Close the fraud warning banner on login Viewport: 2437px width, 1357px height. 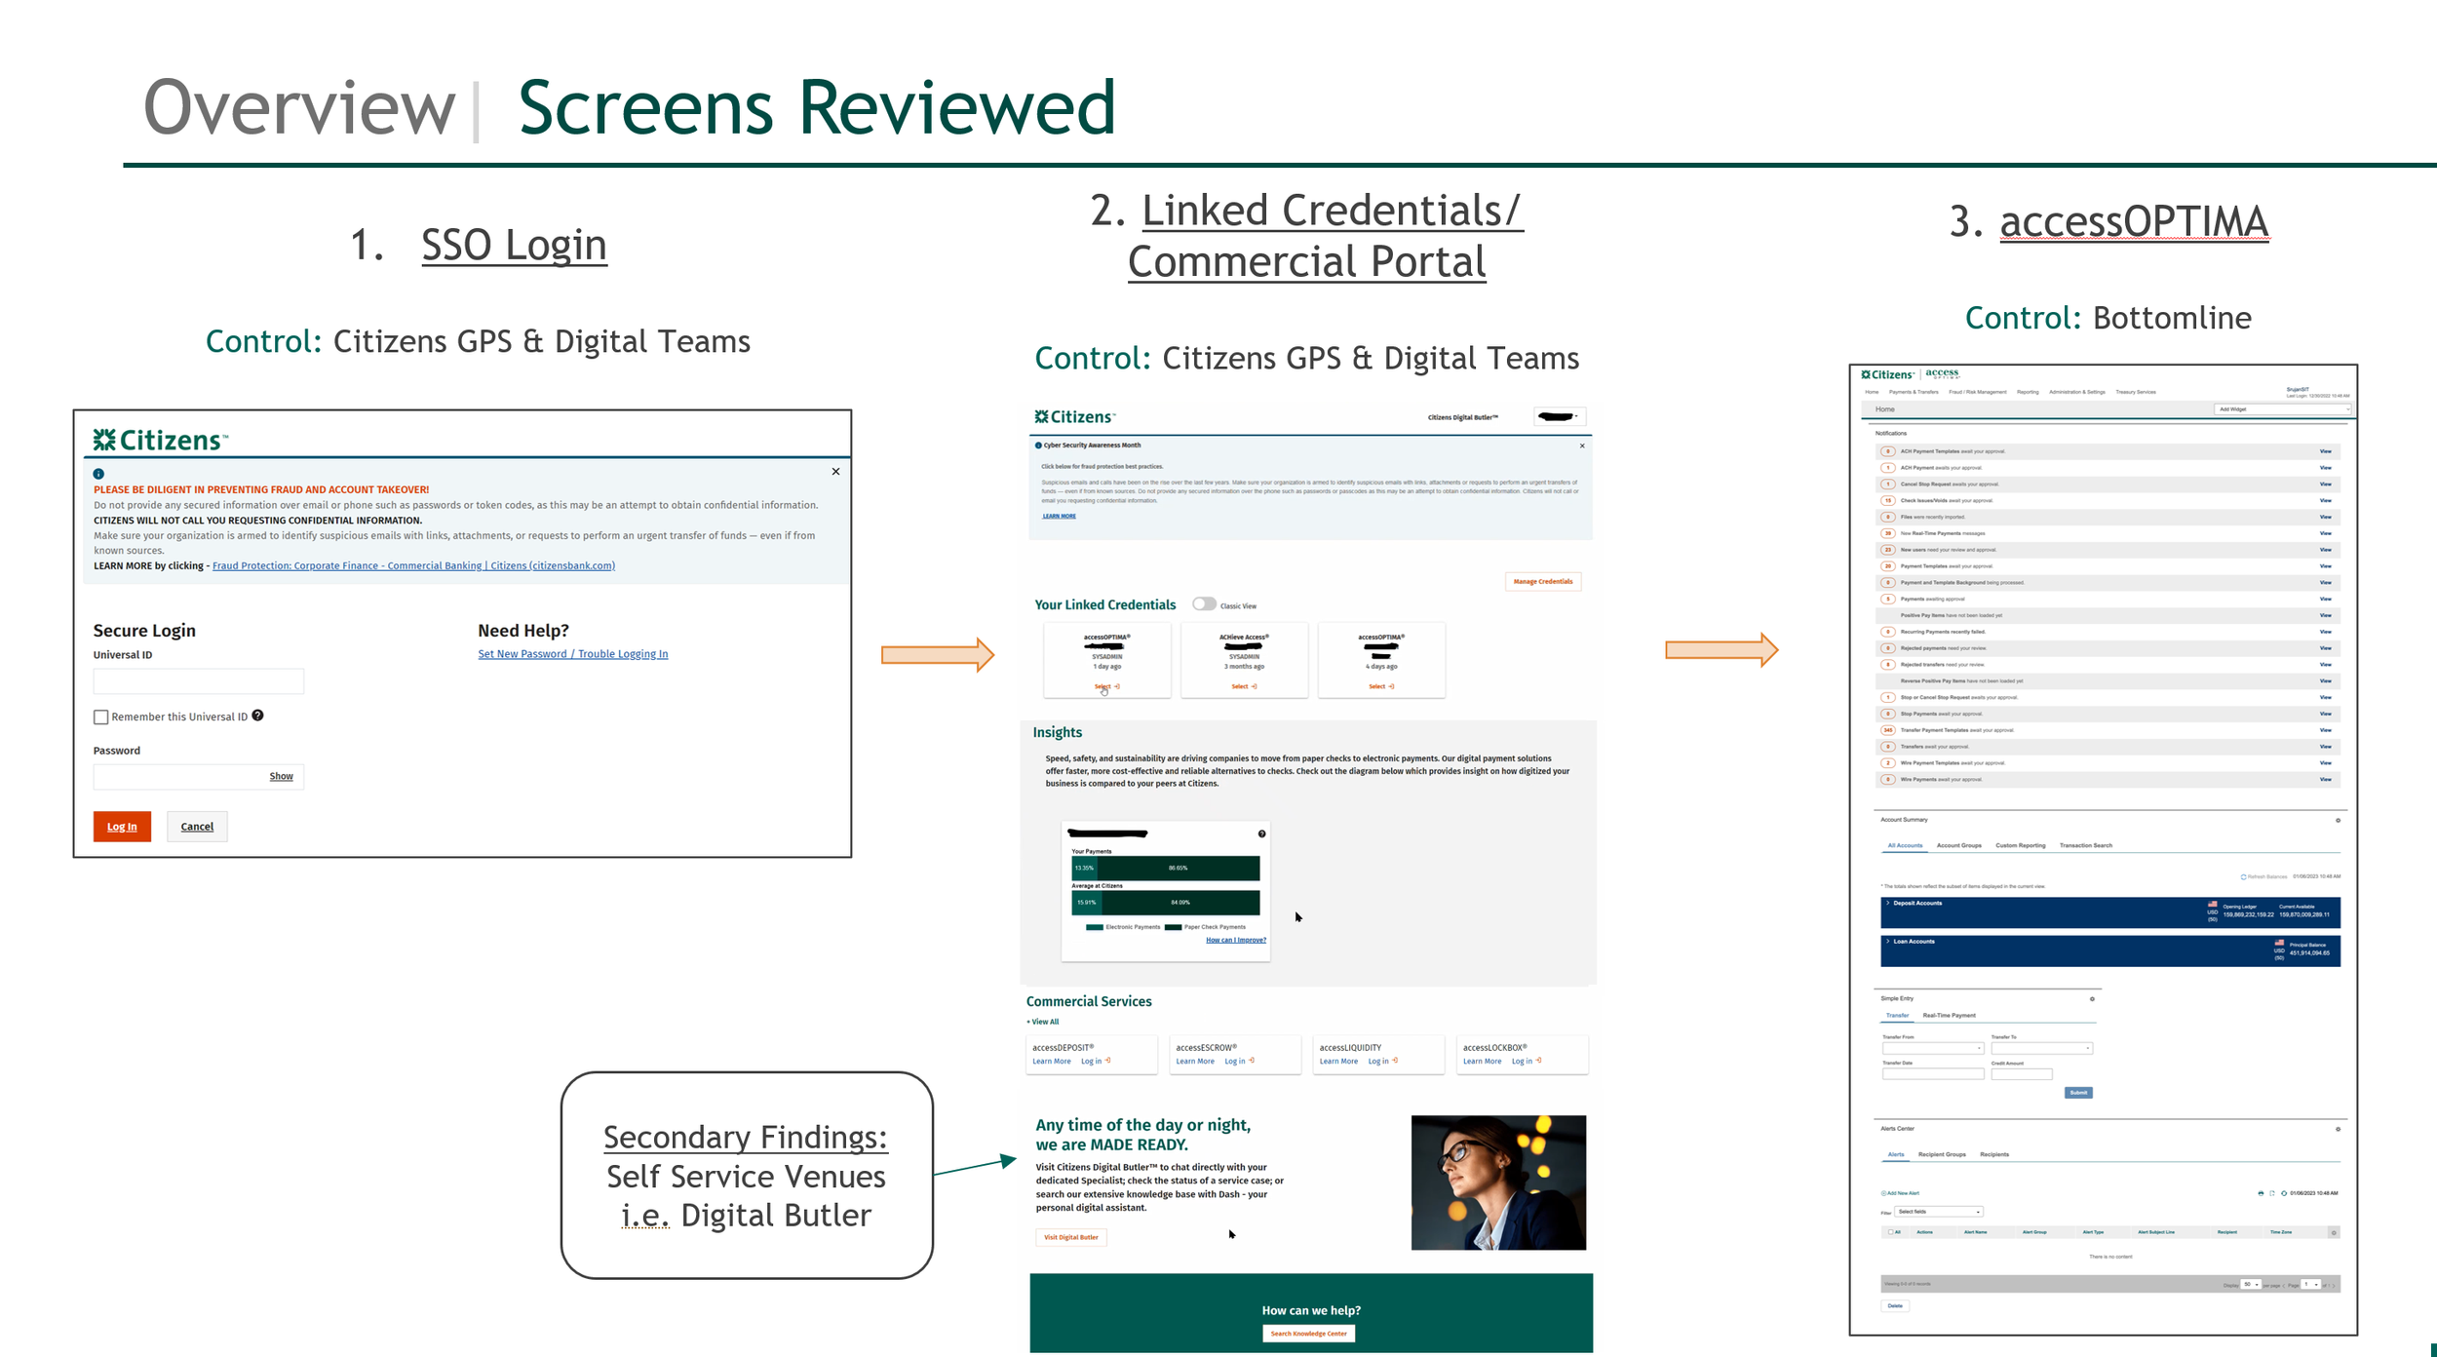pyautogui.click(x=835, y=472)
